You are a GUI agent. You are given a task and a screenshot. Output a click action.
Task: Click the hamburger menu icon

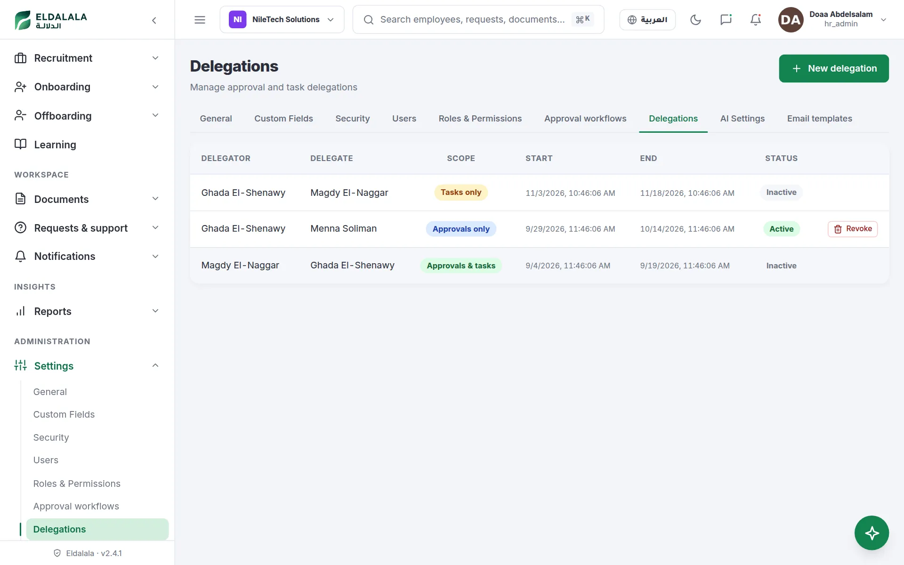pyautogui.click(x=200, y=20)
